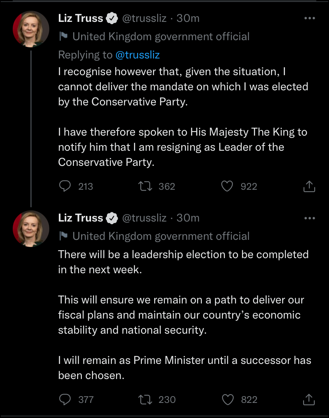
Task: Retweet the resignation tweet
Action: pos(146,186)
